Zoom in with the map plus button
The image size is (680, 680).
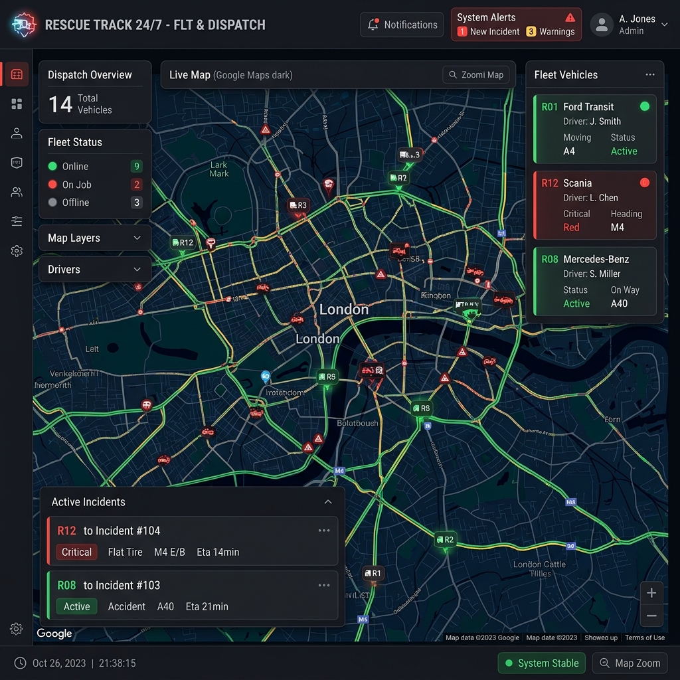[651, 593]
